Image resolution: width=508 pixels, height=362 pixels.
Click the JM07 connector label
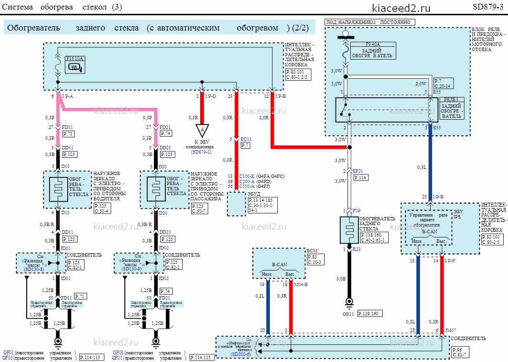(x=450, y=330)
